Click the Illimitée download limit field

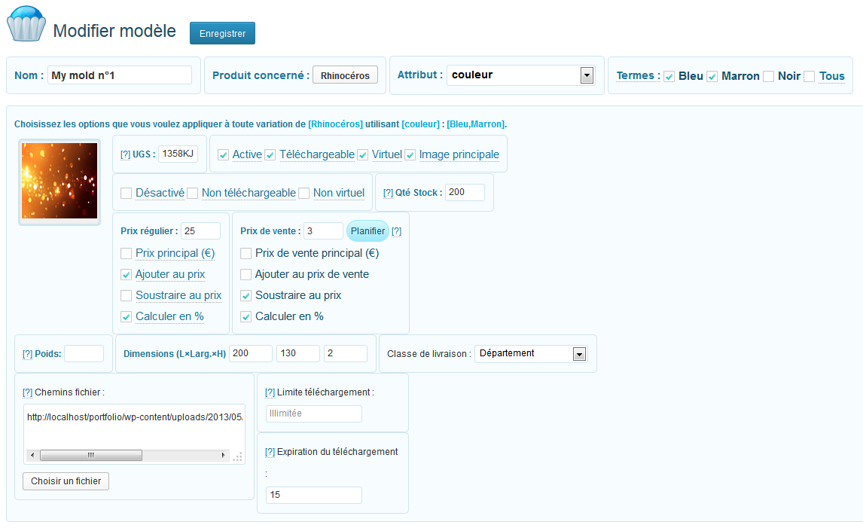click(x=314, y=414)
